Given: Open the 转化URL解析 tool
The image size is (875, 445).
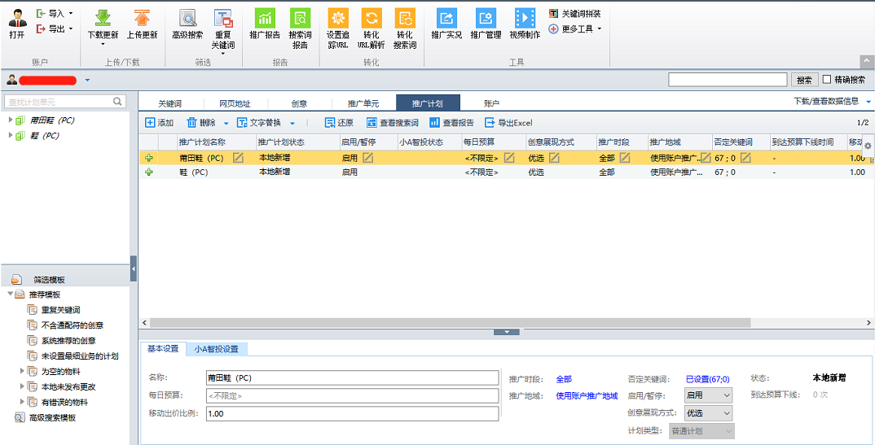Looking at the screenshot, I should 372,20.
